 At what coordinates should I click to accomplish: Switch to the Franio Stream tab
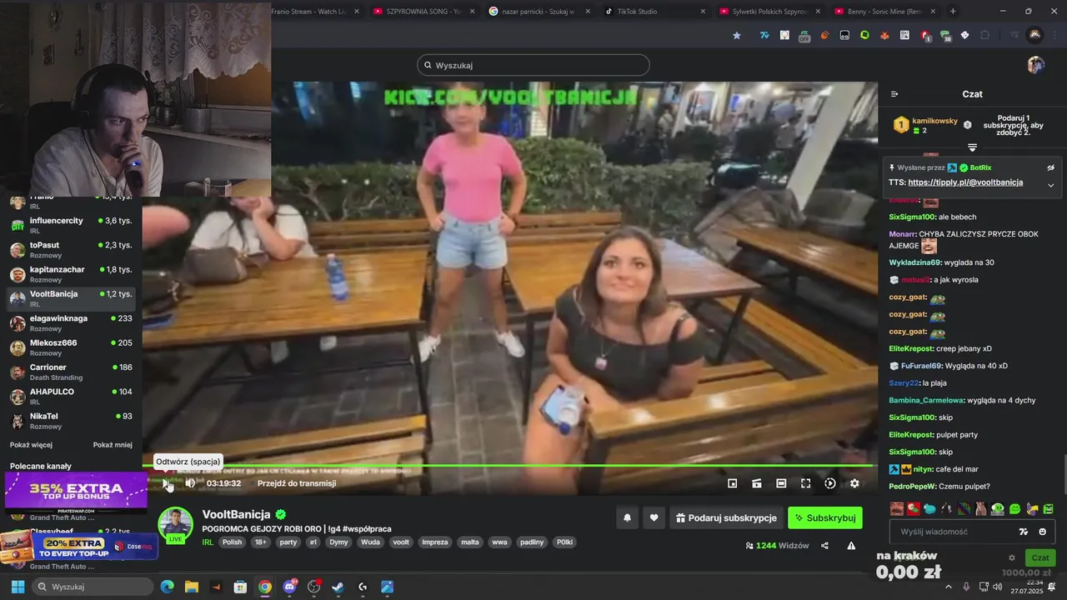[317, 12]
